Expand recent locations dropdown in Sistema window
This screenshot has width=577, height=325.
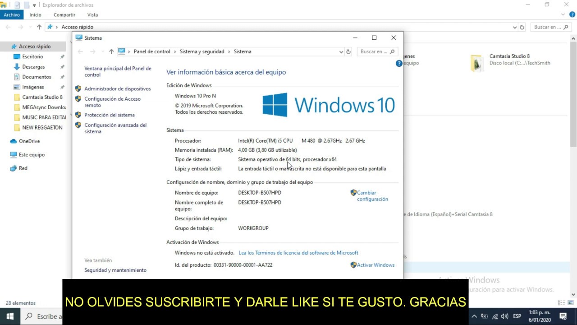coord(103,52)
